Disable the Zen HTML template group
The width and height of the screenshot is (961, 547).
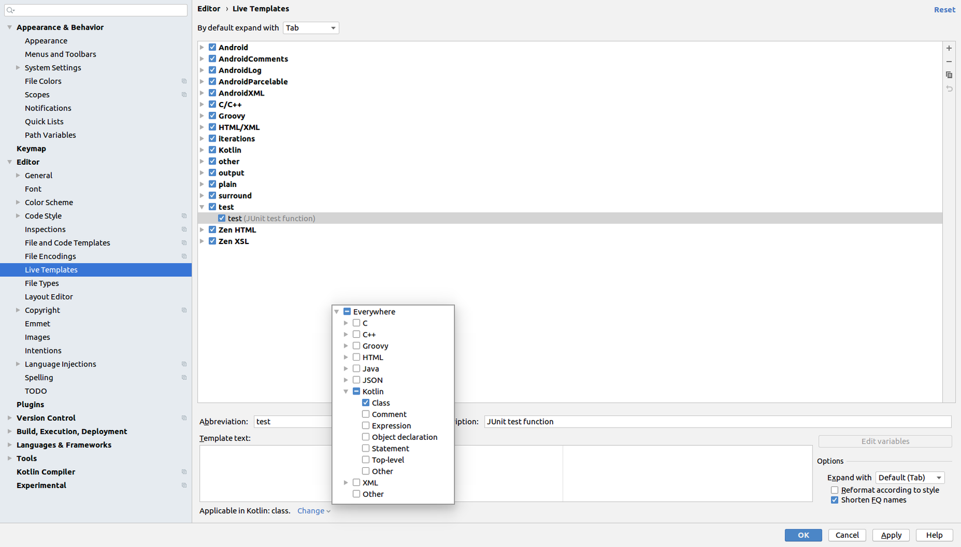[x=213, y=230]
